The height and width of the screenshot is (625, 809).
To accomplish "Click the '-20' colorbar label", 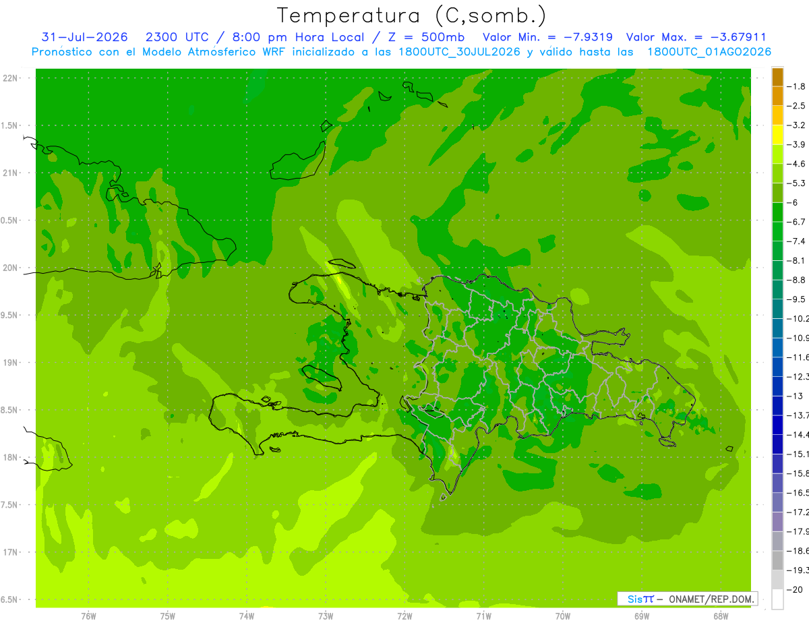I will [796, 590].
